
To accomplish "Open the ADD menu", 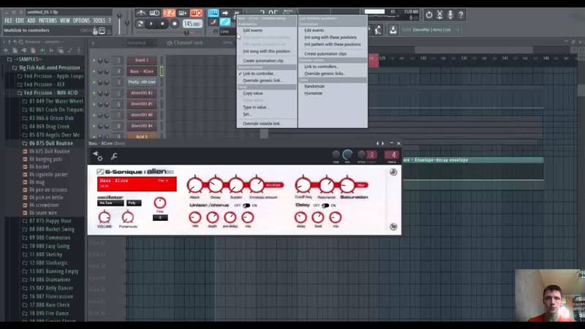I will click(x=31, y=20).
